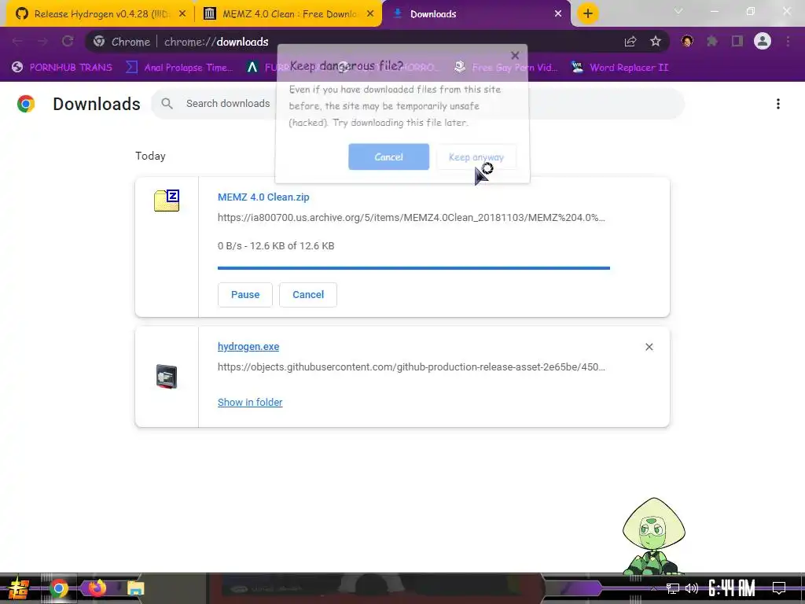
Task: Close the Release Hydrogen tab
Action: pyautogui.click(x=182, y=14)
